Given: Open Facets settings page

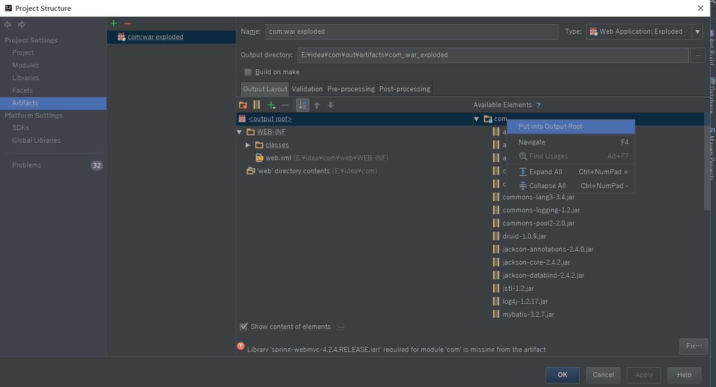Looking at the screenshot, I should click(23, 90).
